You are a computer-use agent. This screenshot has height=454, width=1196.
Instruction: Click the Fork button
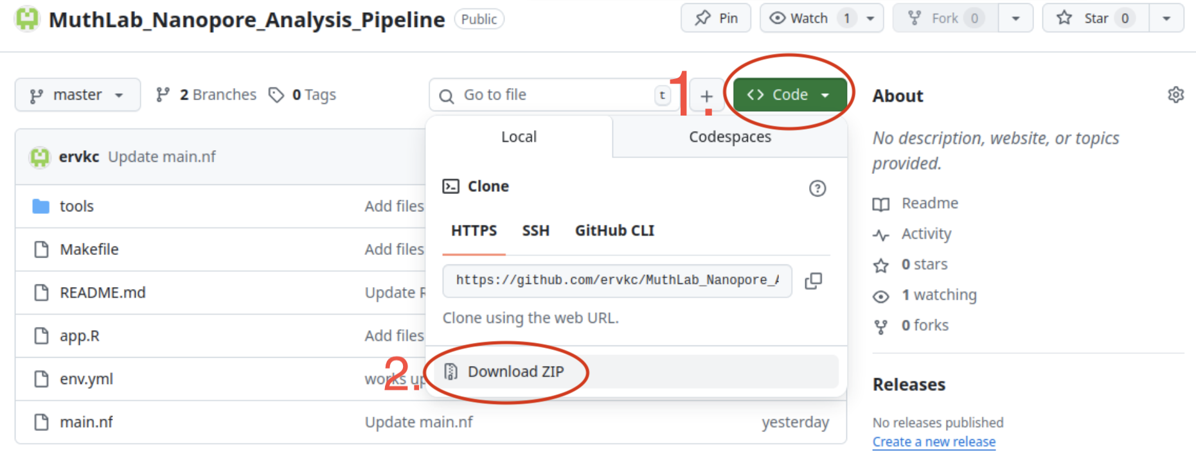click(945, 18)
